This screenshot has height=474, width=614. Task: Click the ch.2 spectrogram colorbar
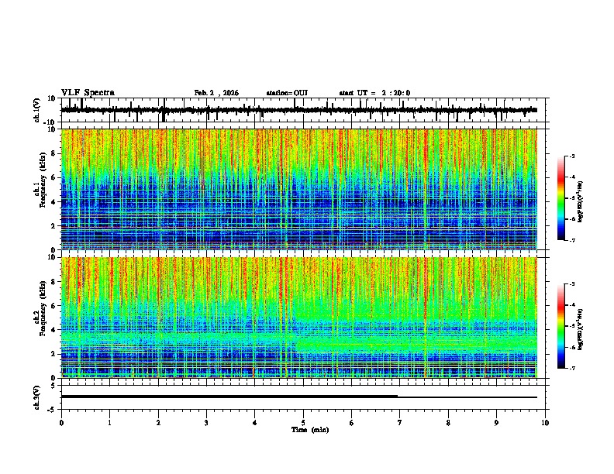(x=561, y=326)
